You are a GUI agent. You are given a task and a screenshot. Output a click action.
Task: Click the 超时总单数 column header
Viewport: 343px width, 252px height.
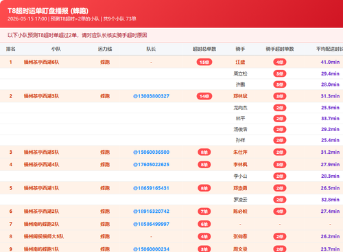click(x=204, y=49)
